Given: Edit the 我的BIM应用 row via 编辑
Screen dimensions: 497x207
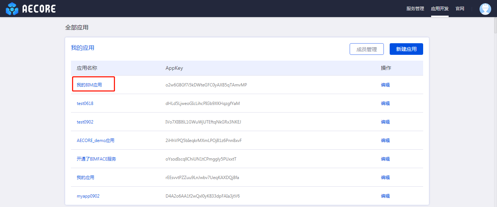Looking at the screenshot, I should pos(385,85).
